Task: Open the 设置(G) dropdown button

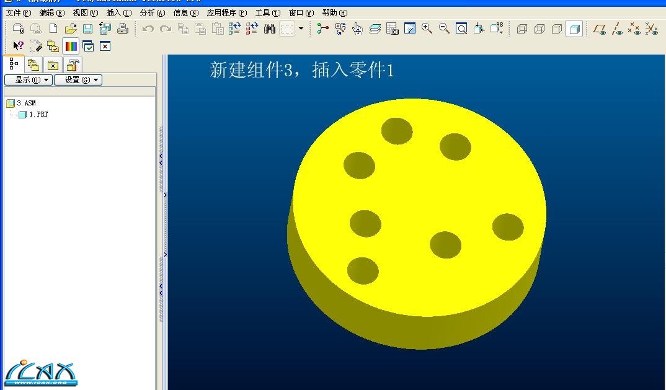Action: [78, 80]
